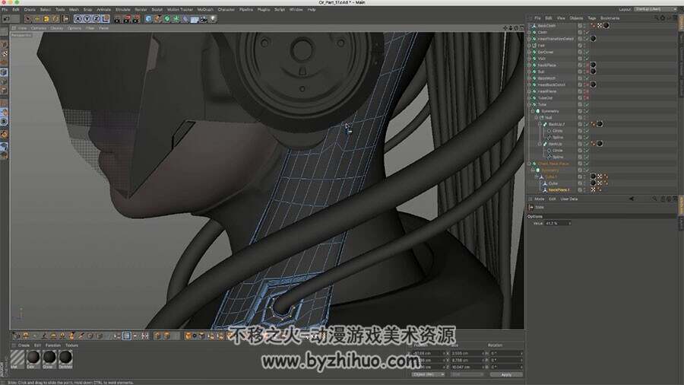Click the highlighted tool in bottom modeling palette
Viewport: 684px width, 385px height.
(x=127, y=336)
